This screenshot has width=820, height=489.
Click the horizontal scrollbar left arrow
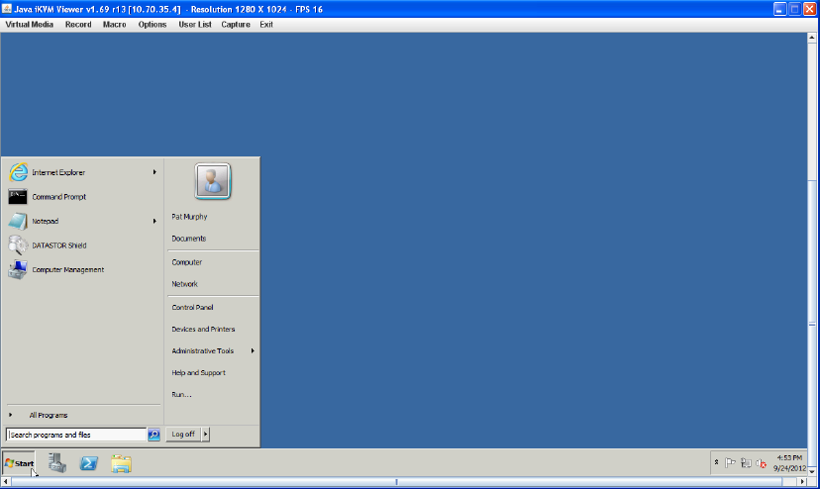point(6,482)
